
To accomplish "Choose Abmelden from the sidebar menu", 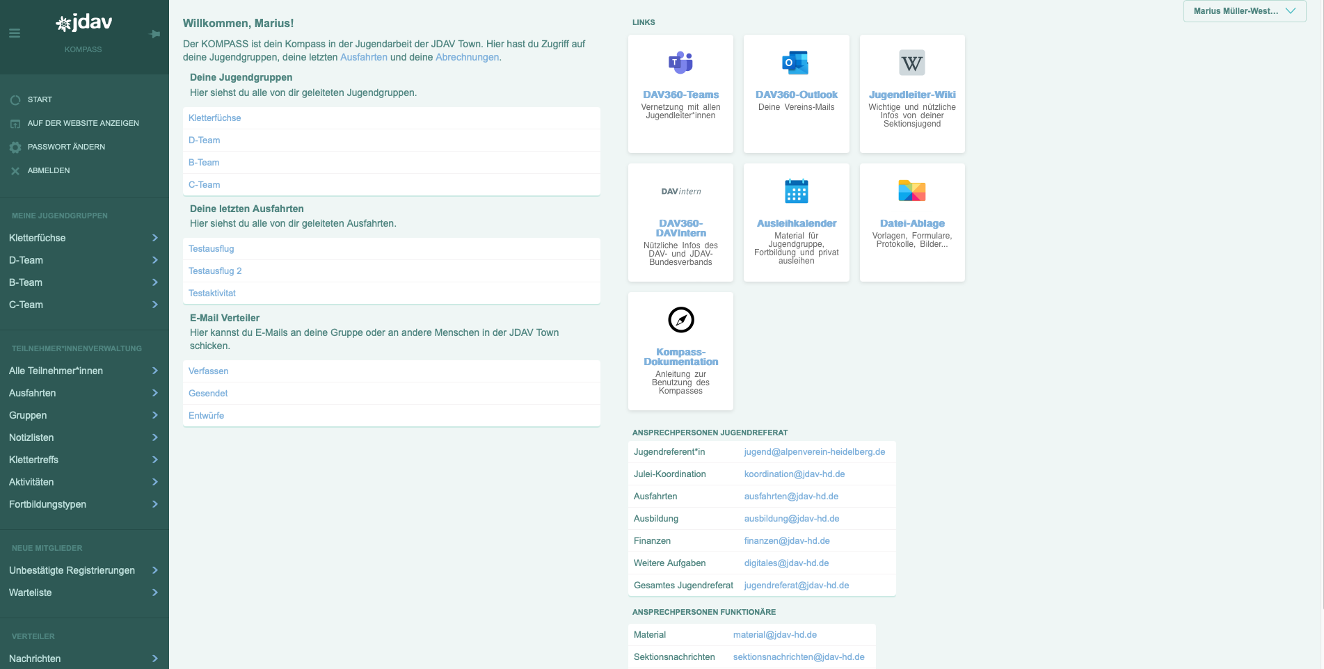I will 49,170.
